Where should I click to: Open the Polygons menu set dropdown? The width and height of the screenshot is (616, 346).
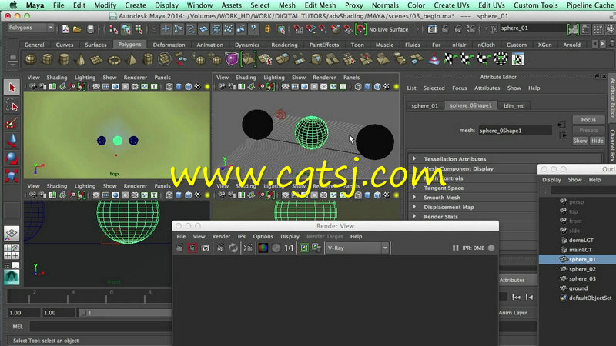tap(31, 28)
